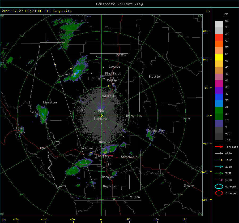Click the Stettler label
The height and width of the screenshot is (223, 239).
click(155, 77)
